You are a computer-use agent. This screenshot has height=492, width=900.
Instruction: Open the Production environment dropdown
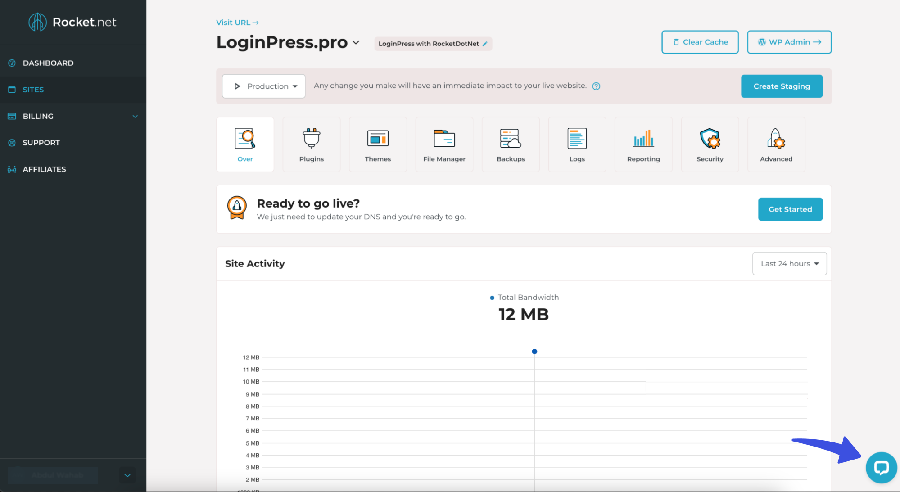264,86
